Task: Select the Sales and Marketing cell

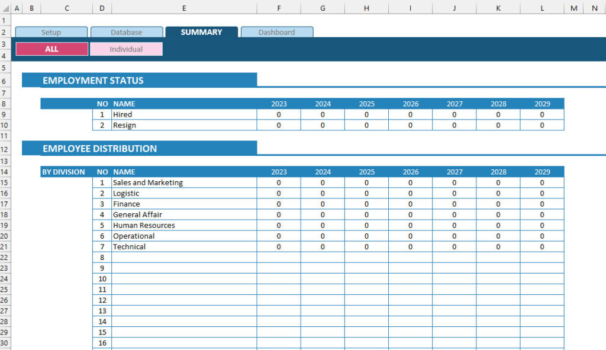Action: [185, 182]
